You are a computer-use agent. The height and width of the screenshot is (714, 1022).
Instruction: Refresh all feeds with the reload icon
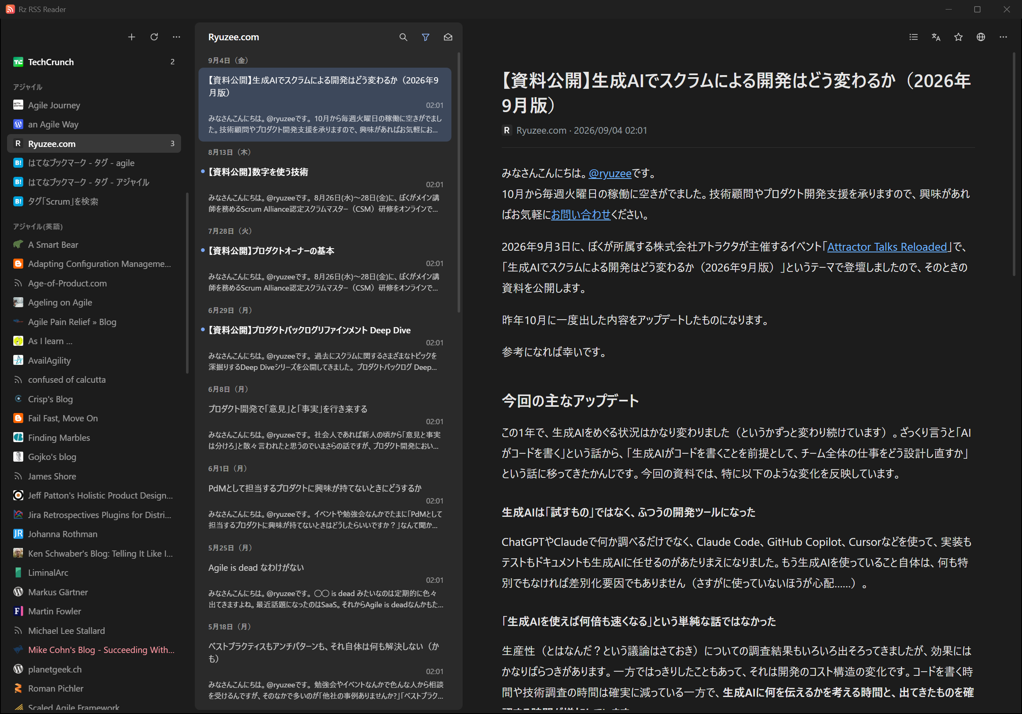tap(154, 37)
